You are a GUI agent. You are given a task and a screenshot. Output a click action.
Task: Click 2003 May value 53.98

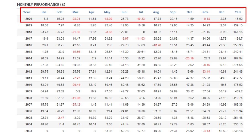pyautogui.click(x=108, y=131)
